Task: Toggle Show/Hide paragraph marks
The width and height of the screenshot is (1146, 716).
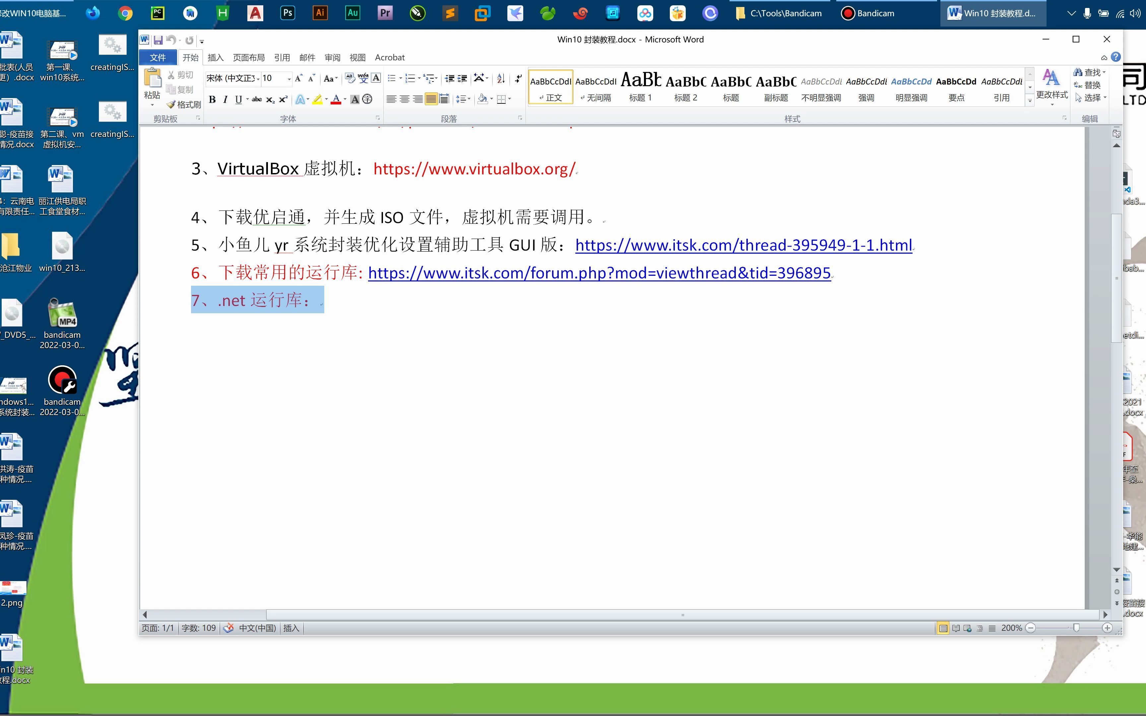Action: pyautogui.click(x=519, y=79)
